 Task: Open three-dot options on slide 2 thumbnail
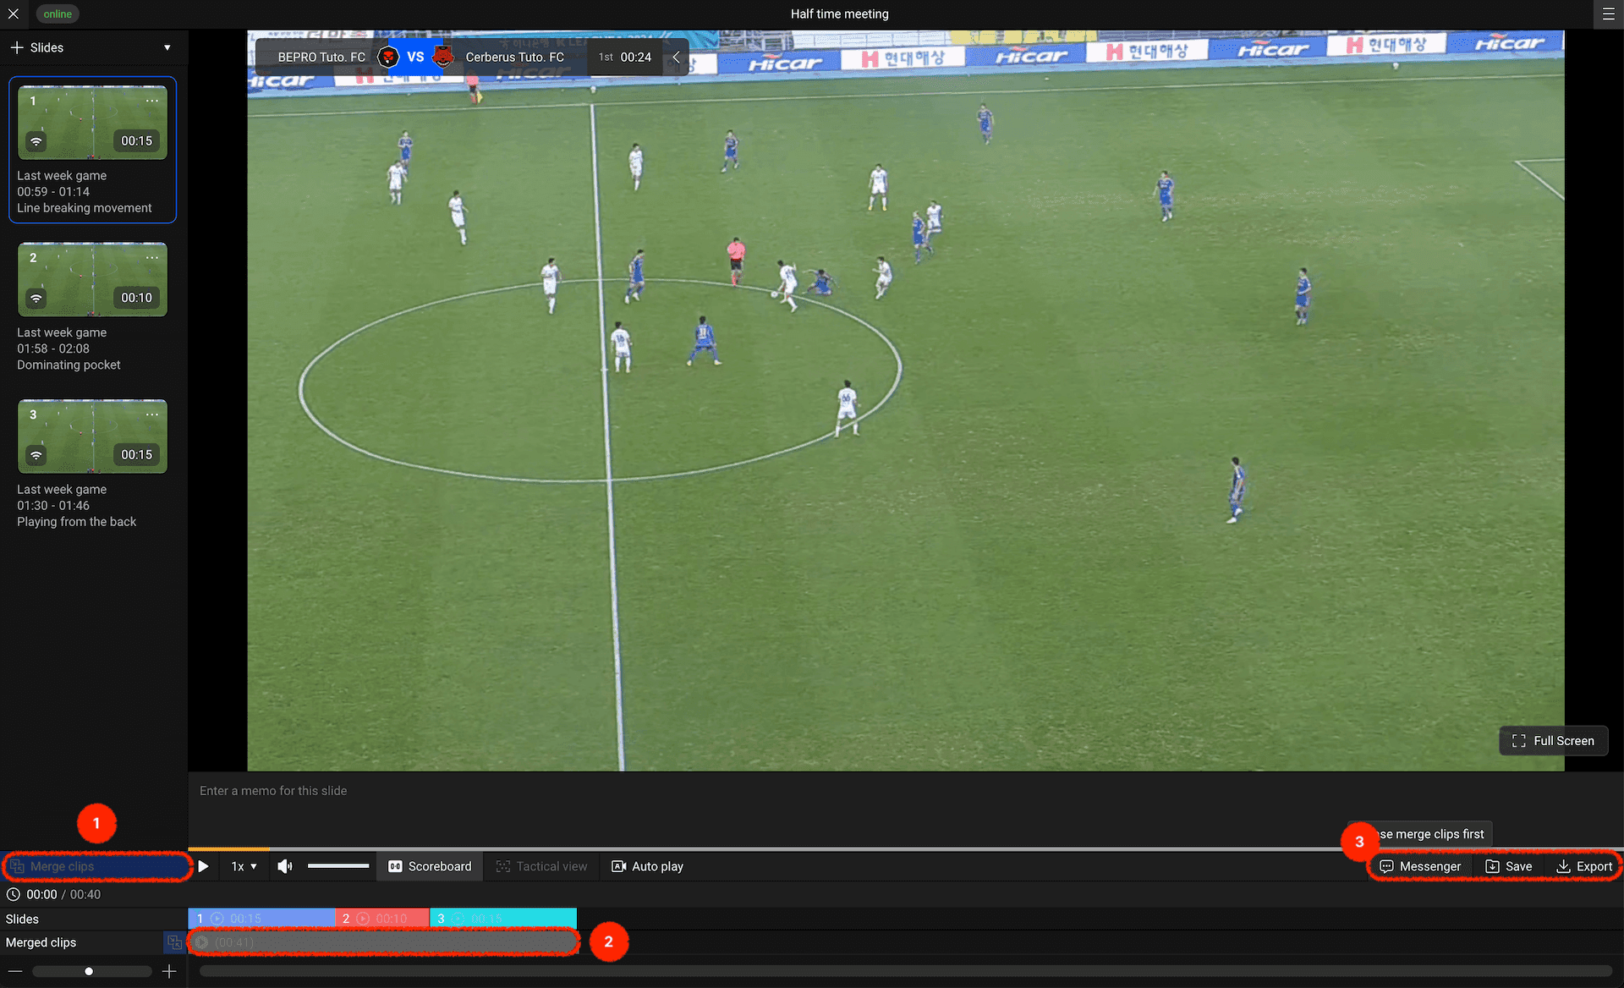[152, 257]
